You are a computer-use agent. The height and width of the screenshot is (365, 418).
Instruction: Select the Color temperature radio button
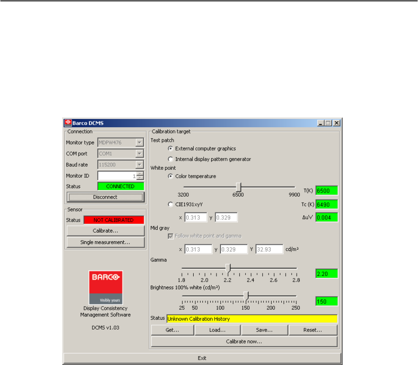coord(171,176)
